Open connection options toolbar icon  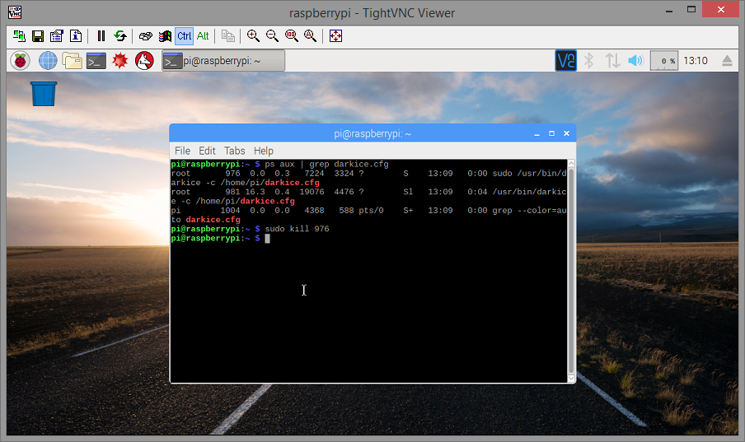coord(57,36)
